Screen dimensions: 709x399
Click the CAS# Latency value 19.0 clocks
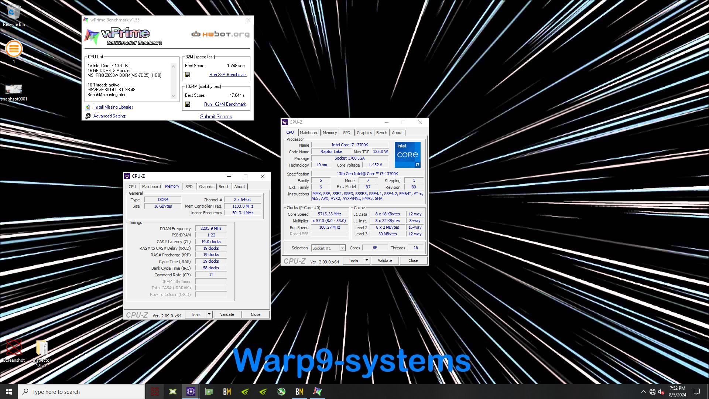click(x=211, y=242)
